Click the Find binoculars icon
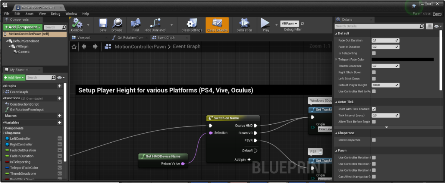This screenshot has width=445, height=183. (x=135, y=24)
